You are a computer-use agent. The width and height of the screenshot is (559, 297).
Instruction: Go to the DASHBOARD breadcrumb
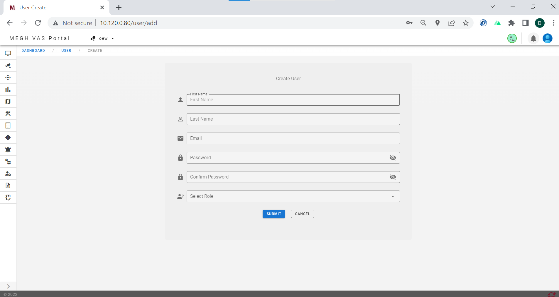pyautogui.click(x=33, y=51)
